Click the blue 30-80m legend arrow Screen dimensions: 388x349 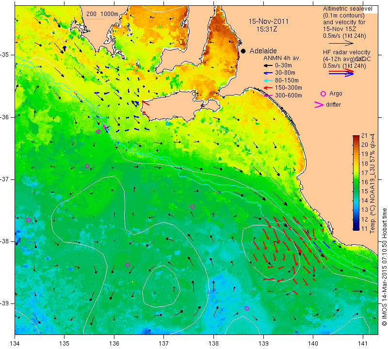268,73
